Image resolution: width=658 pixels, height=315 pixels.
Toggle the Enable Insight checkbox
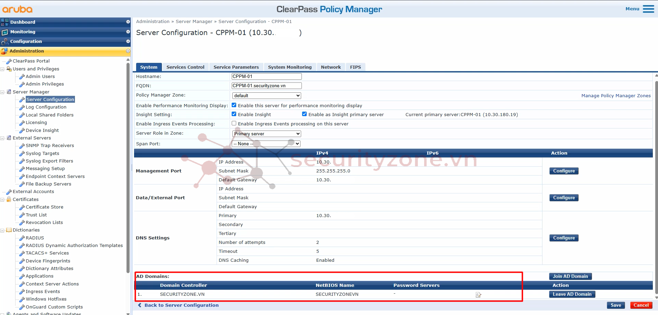[234, 114]
